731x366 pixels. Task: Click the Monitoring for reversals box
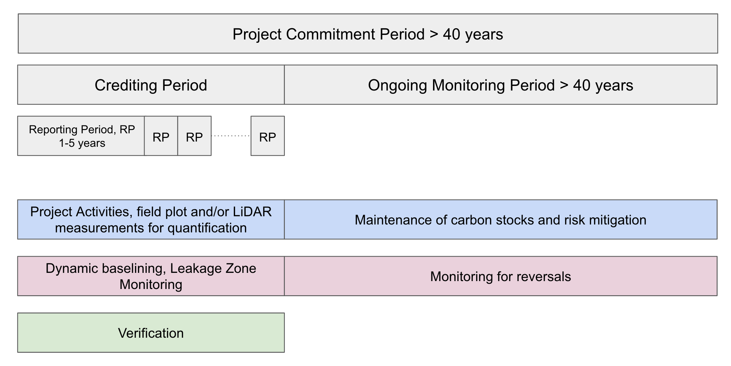pos(501,276)
